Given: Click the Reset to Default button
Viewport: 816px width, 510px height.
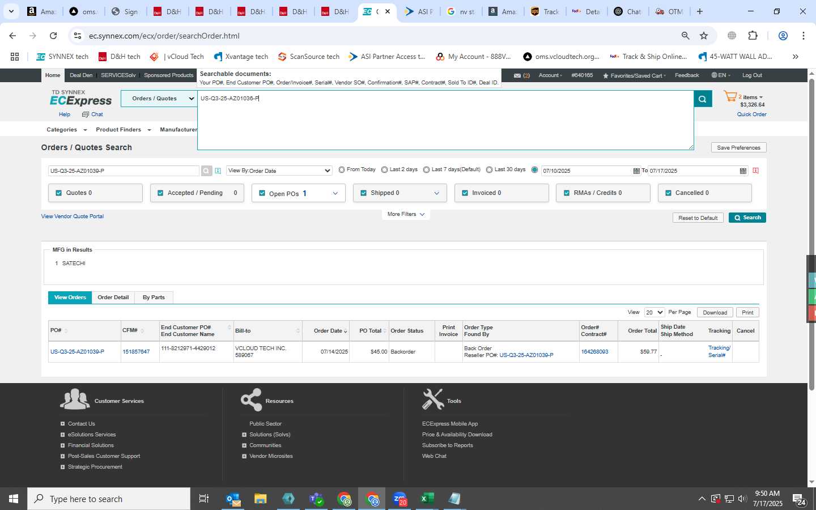Looking at the screenshot, I should [x=698, y=218].
